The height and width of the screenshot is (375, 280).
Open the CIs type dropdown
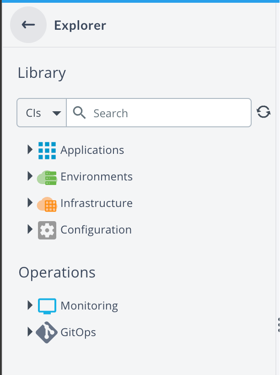(42, 113)
